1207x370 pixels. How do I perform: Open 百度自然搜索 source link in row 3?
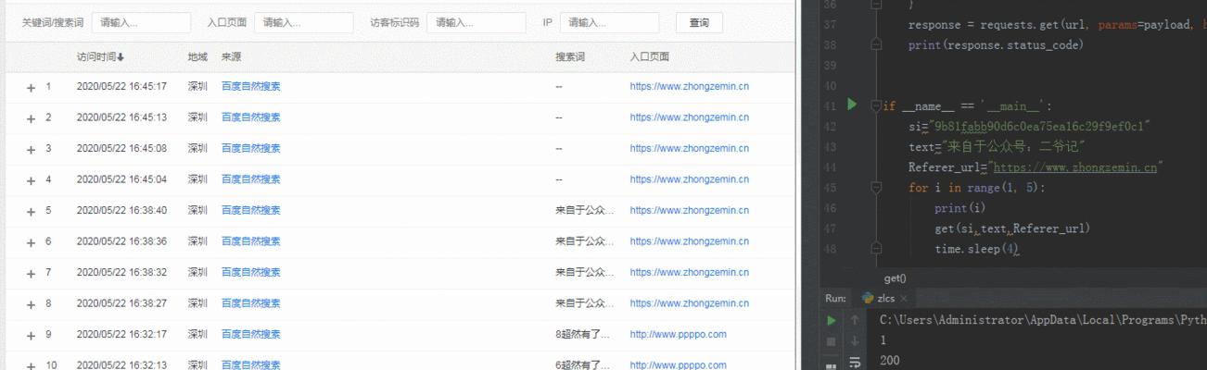click(250, 149)
